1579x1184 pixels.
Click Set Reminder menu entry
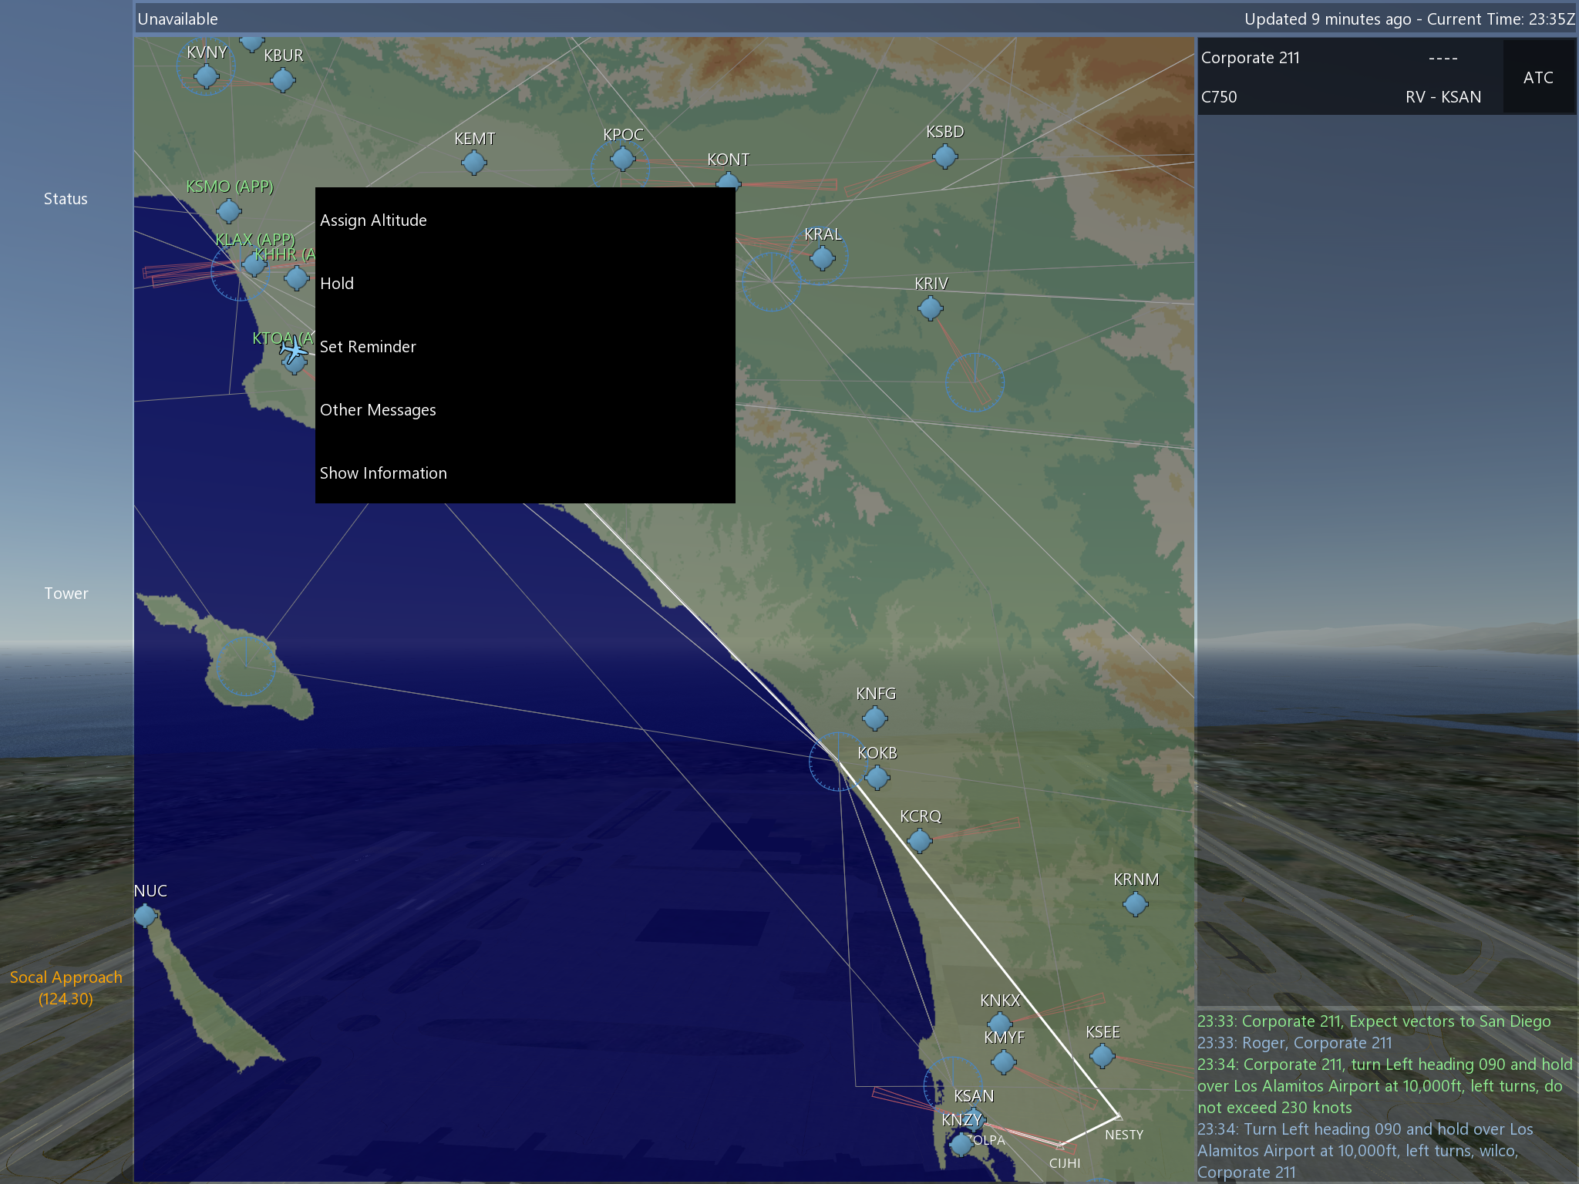[368, 347]
